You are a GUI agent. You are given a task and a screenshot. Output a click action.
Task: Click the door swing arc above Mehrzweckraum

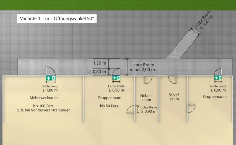[x=51, y=71]
